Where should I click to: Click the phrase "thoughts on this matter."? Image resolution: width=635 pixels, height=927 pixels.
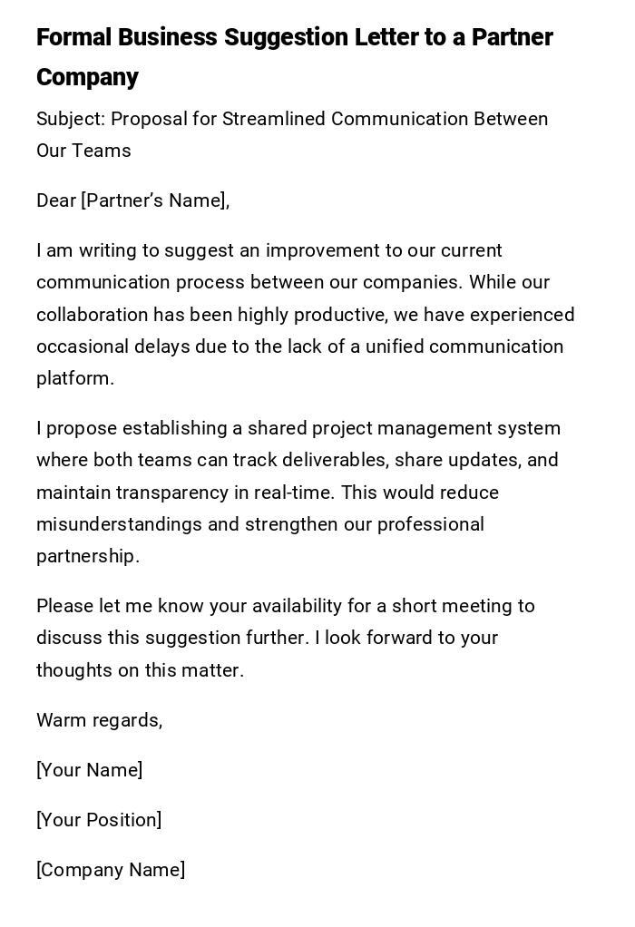(x=140, y=670)
